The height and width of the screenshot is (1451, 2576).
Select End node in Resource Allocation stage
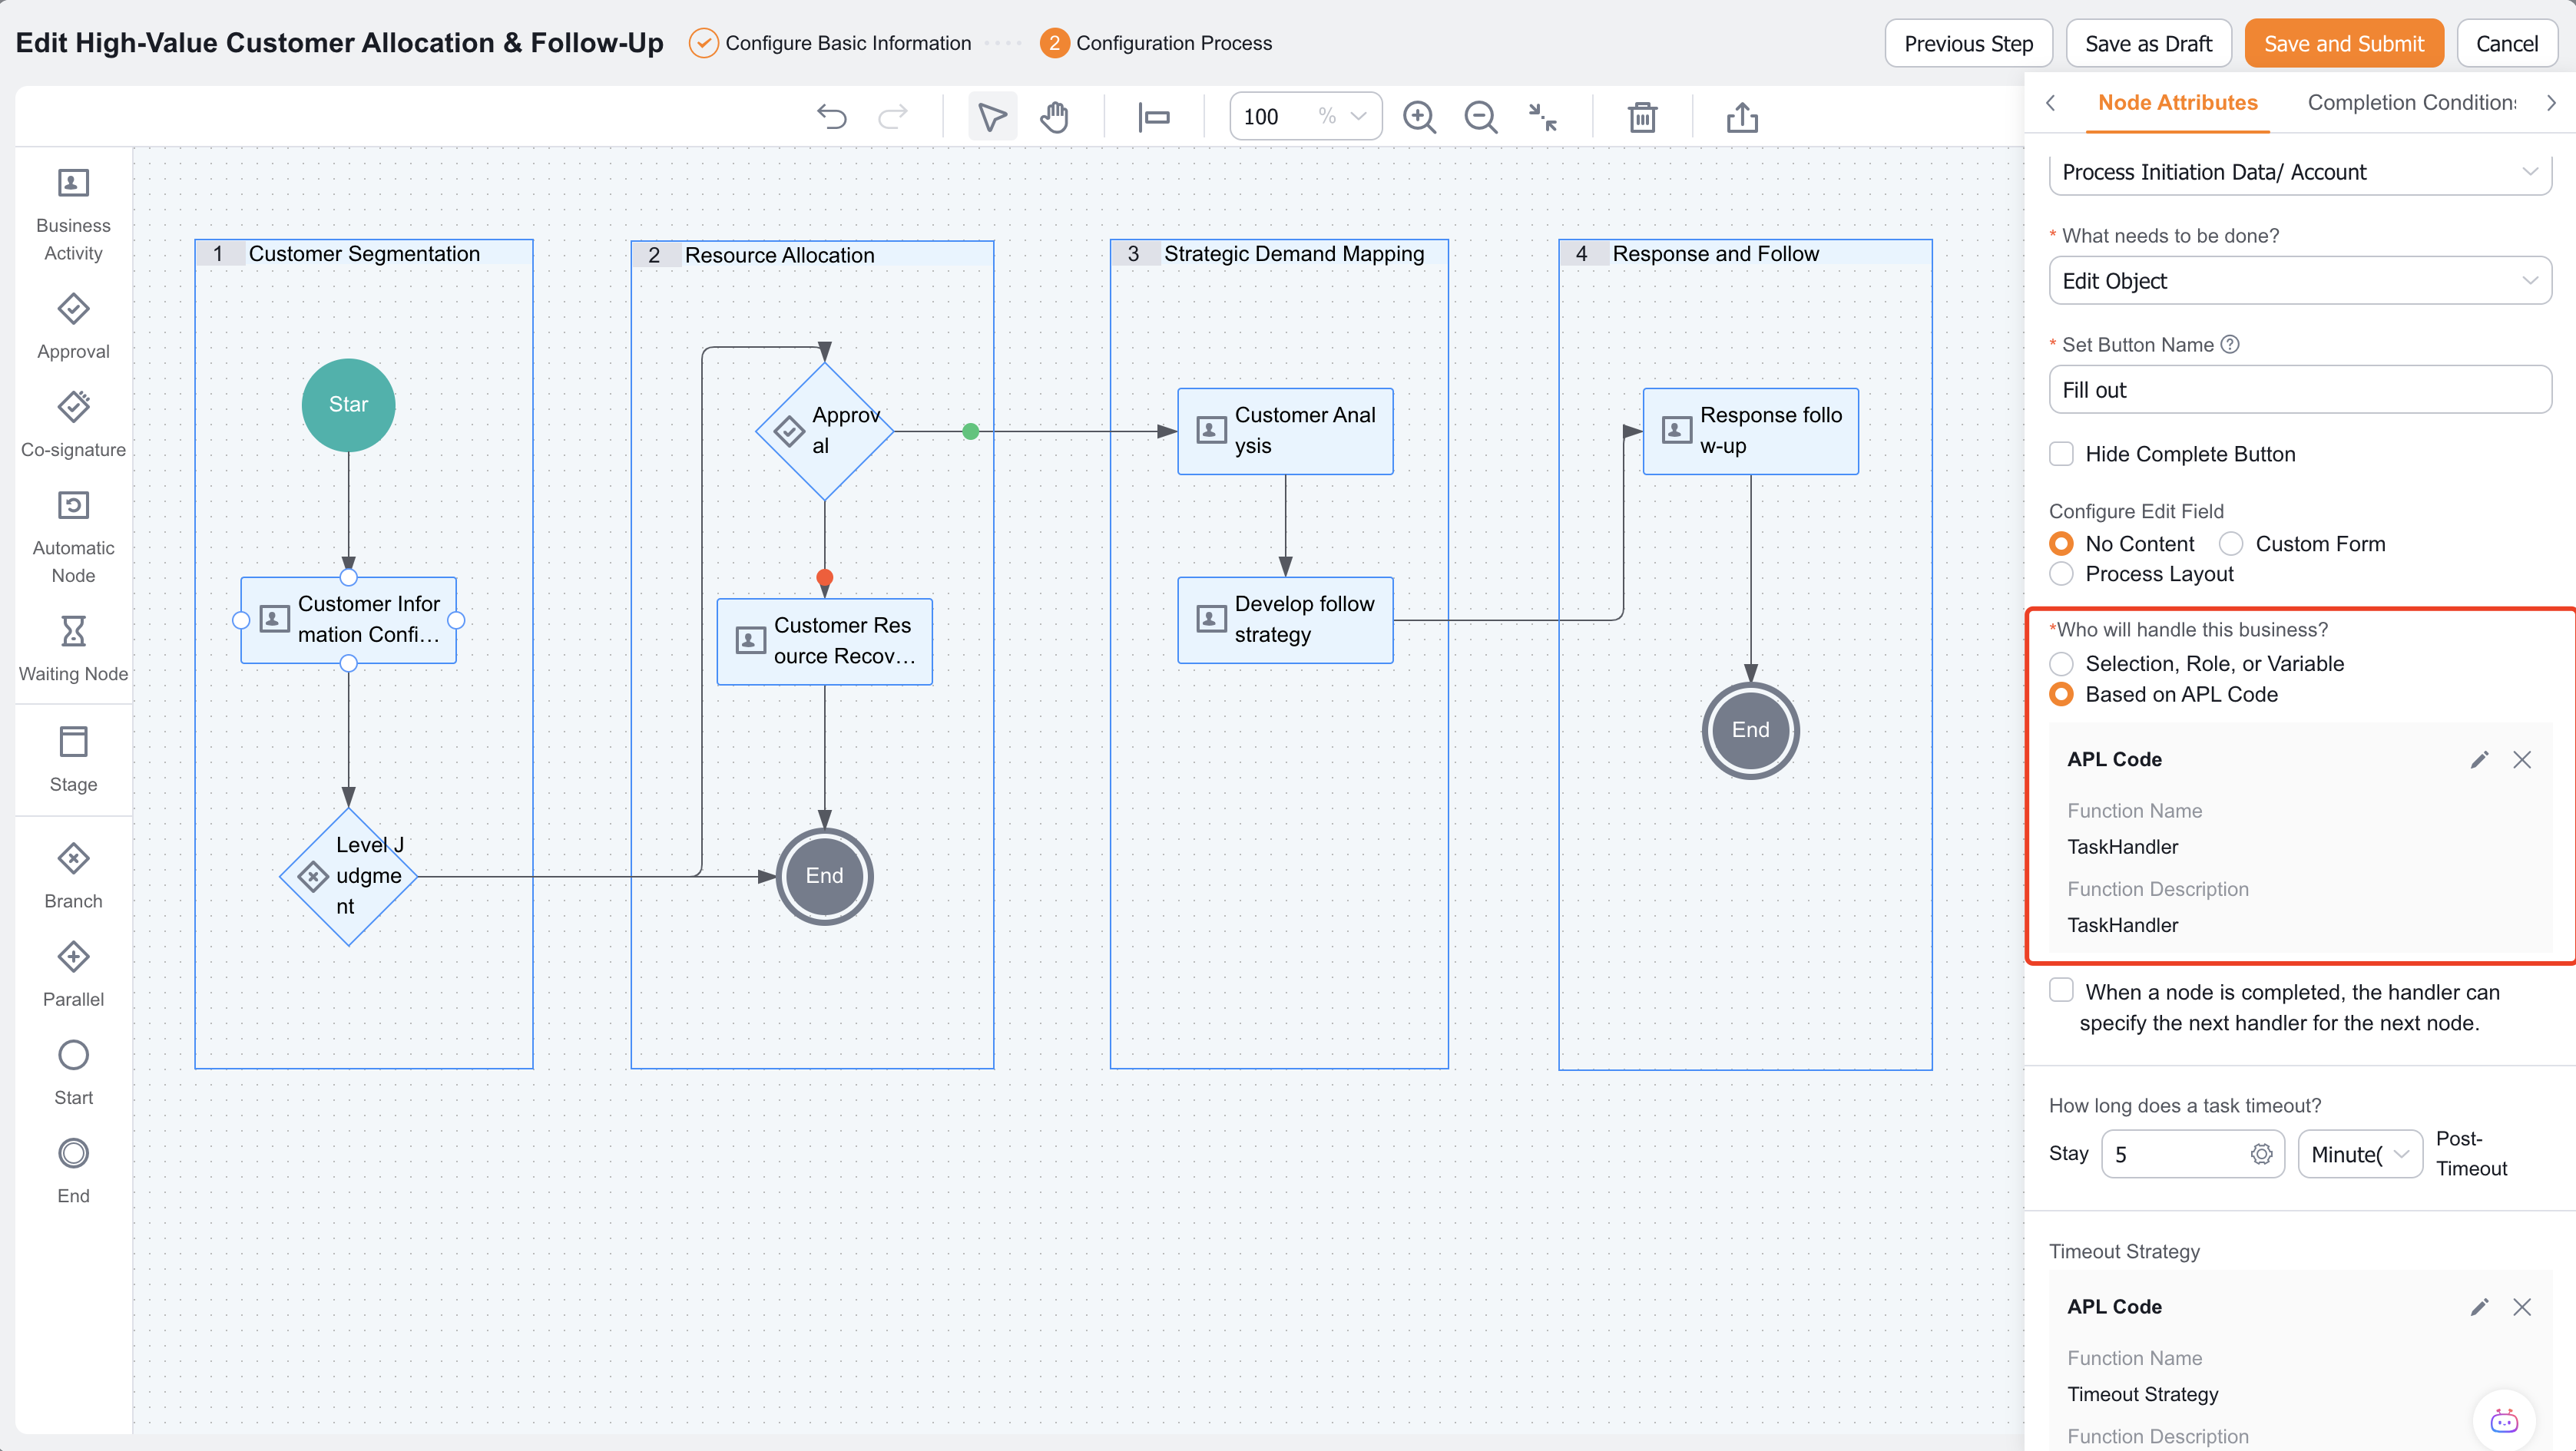(824, 877)
